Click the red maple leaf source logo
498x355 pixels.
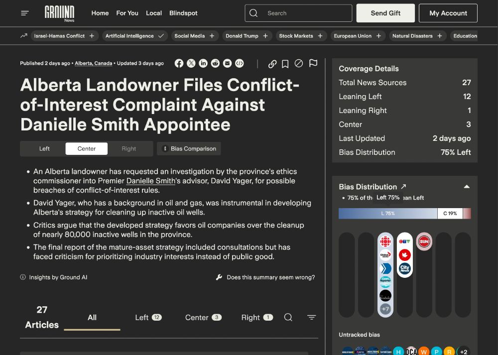(x=404, y=255)
